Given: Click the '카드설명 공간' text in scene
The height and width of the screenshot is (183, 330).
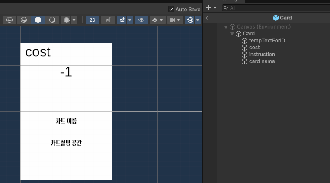Looking at the screenshot, I should [66, 143].
